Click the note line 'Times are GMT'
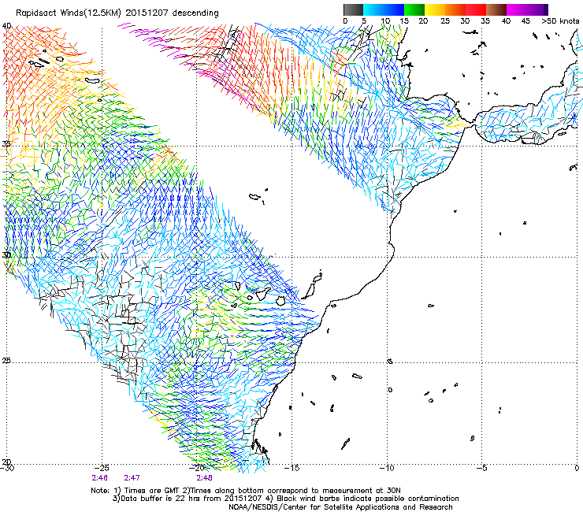This screenshot has width=583, height=512. pyautogui.click(x=153, y=491)
